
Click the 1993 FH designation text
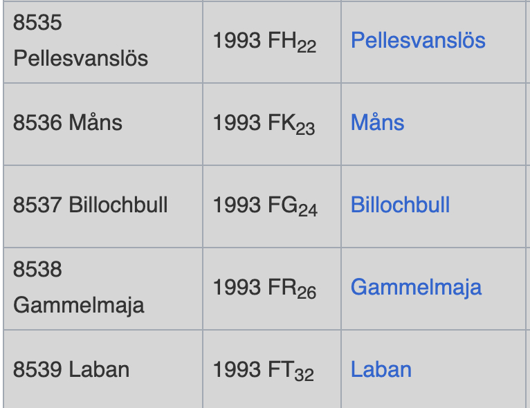pyautogui.click(x=255, y=41)
